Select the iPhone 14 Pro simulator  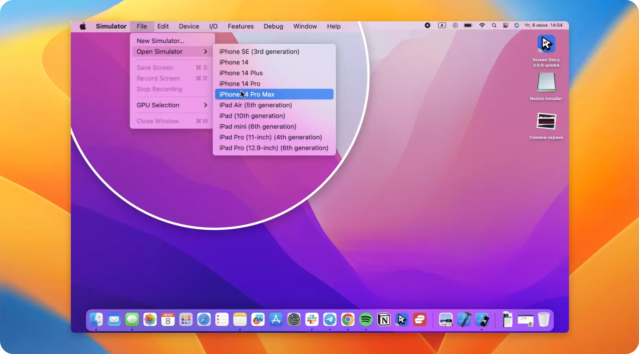(274, 83)
